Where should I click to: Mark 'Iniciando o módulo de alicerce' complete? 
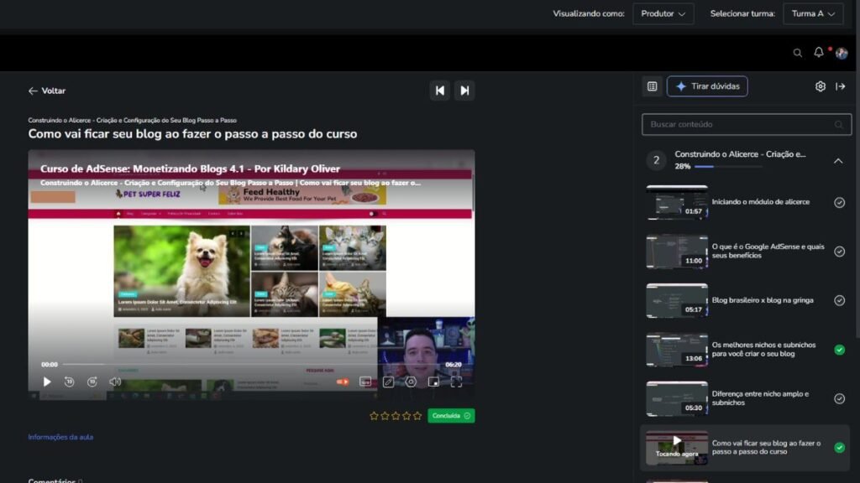[x=839, y=202]
